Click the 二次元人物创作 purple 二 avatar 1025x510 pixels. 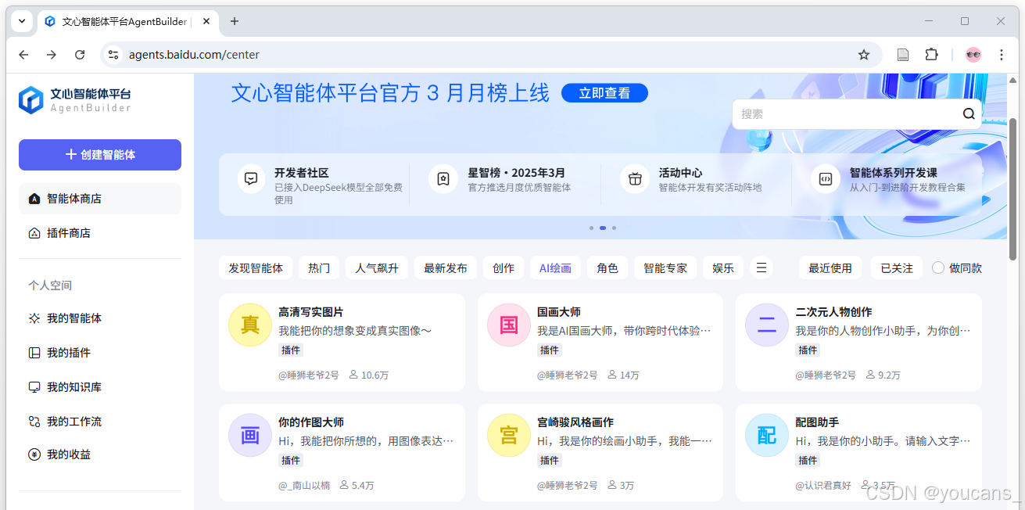pos(767,325)
